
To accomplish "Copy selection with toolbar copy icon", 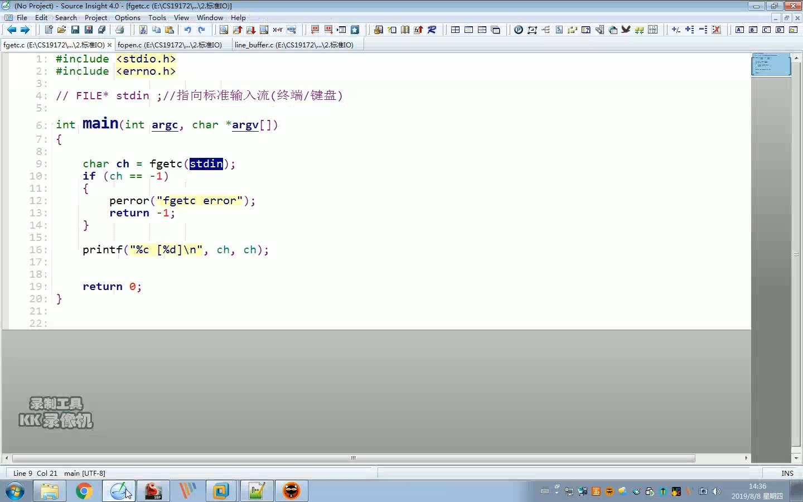I will [x=157, y=30].
